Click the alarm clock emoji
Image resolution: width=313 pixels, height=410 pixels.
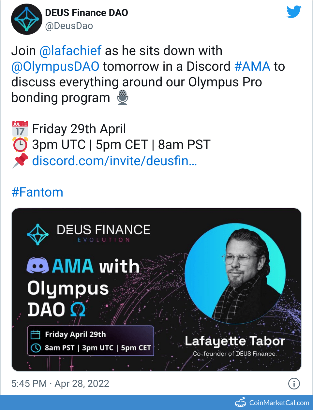(20, 145)
